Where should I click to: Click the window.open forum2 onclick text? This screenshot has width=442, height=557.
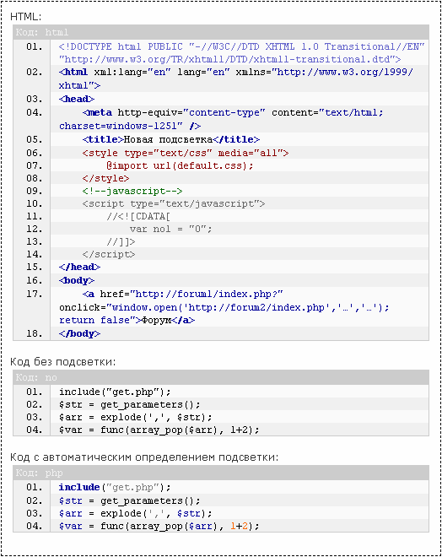[224, 307]
